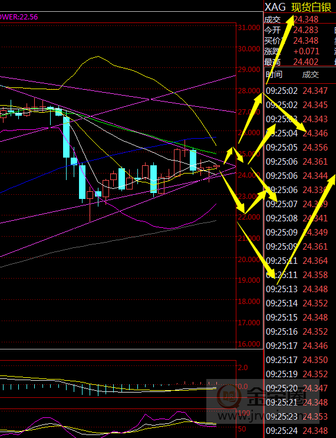The width and height of the screenshot is (336, 438).
Task: Click the 16.000 price axis label
Action: point(249,344)
